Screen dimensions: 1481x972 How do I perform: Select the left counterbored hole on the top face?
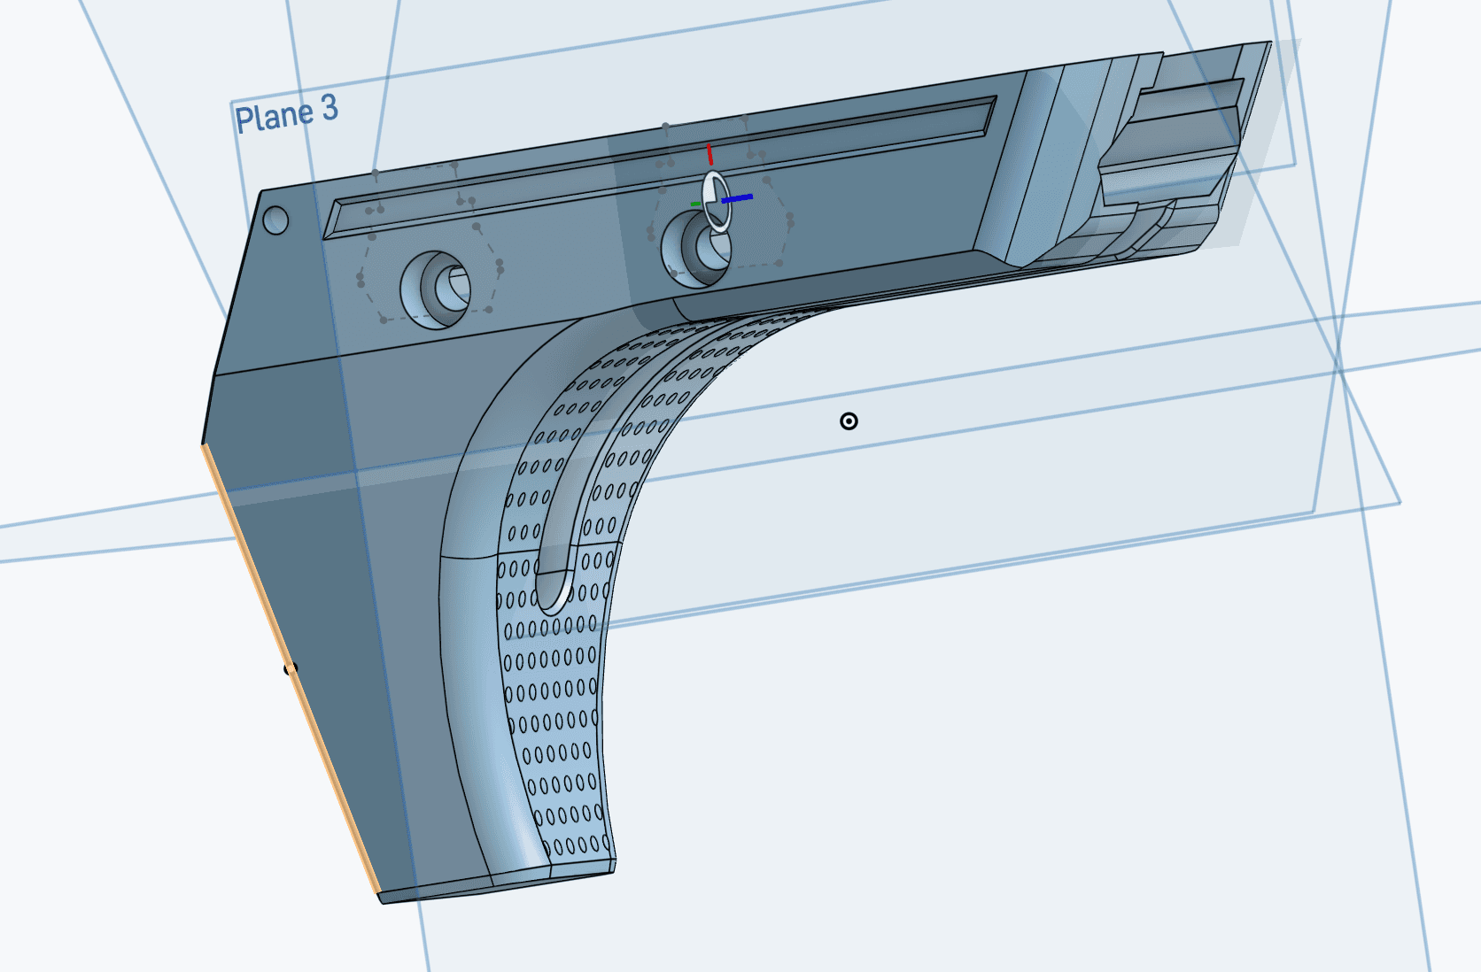point(436,290)
